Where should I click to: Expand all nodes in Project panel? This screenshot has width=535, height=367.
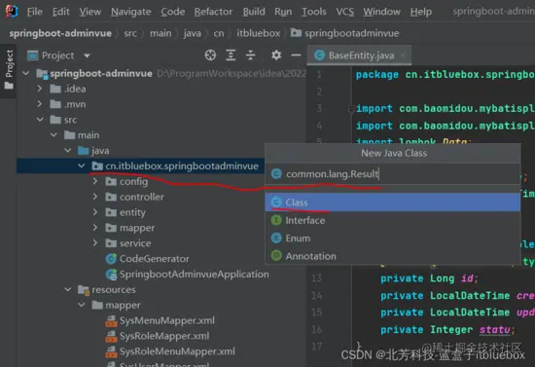(x=231, y=55)
